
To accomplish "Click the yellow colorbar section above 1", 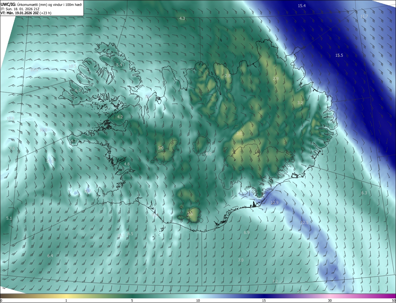I will pyautogui.click(x=66, y=296).
